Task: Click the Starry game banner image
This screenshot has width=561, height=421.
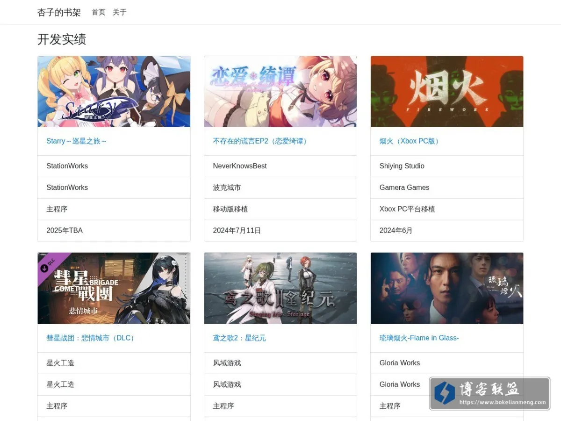Action: (x=114, y=92)
